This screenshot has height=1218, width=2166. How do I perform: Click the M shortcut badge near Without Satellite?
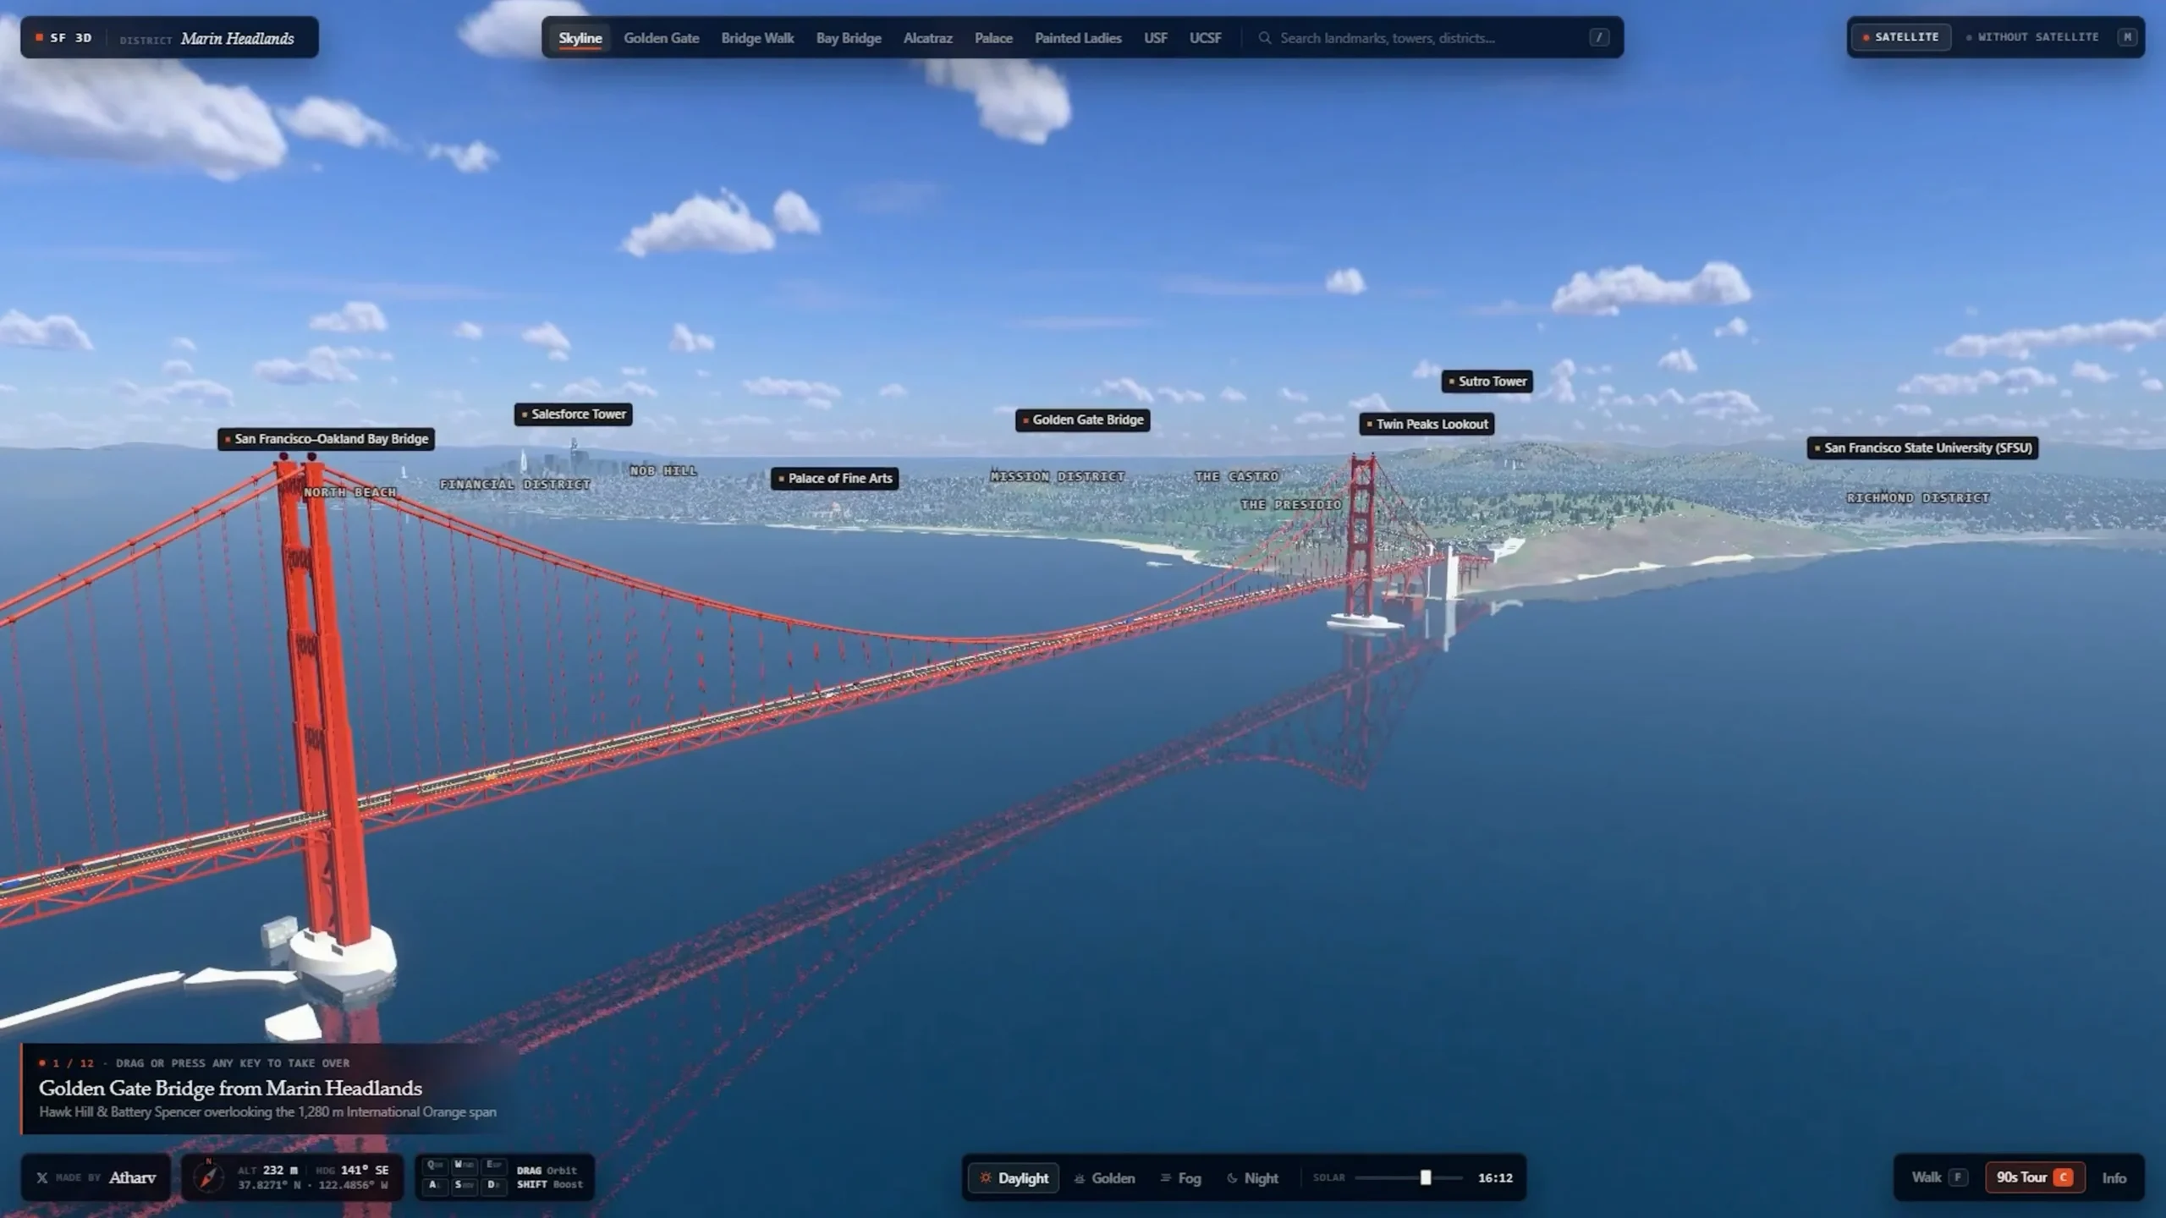(2127, 37)
